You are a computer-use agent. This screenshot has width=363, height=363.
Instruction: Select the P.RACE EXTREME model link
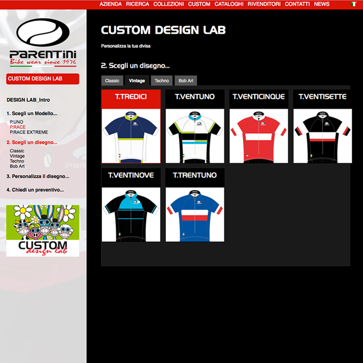[x=29, y=132]
